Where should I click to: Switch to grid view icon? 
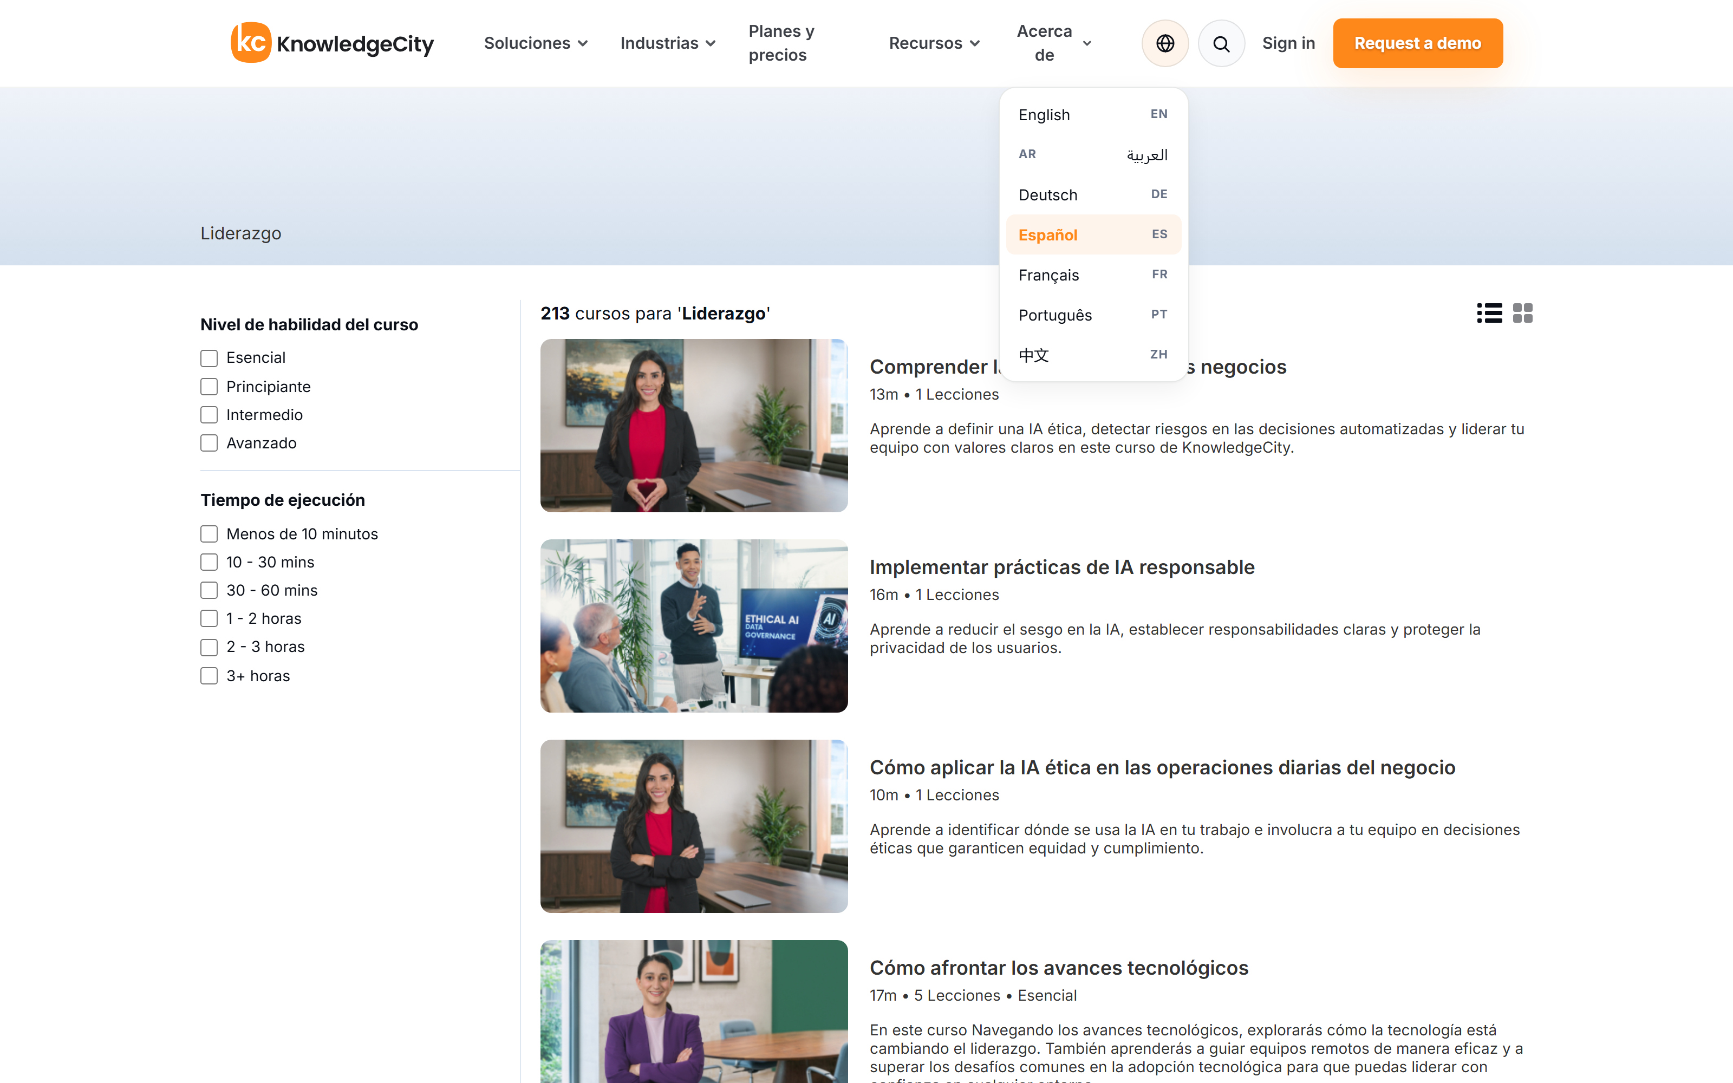point(1522,313)
